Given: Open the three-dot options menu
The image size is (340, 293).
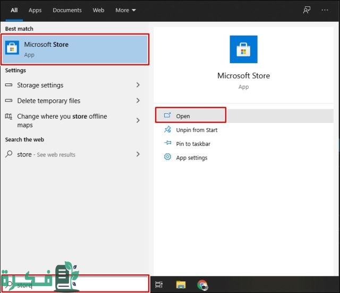Looking at the screenshot, I should coord(325,10).
